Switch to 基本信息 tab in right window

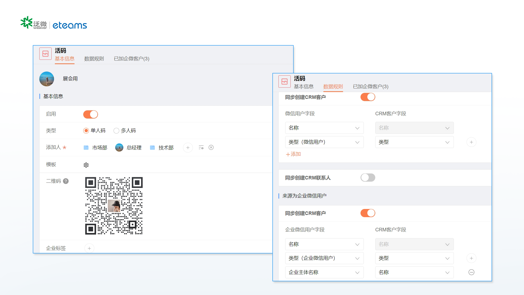pos(303,87)
